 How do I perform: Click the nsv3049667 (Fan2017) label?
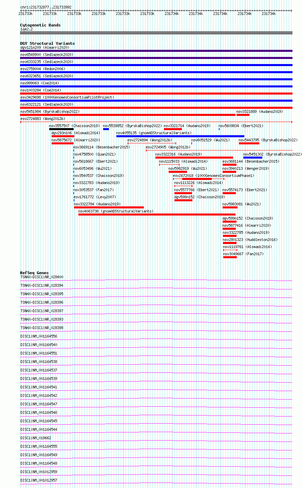243,254
